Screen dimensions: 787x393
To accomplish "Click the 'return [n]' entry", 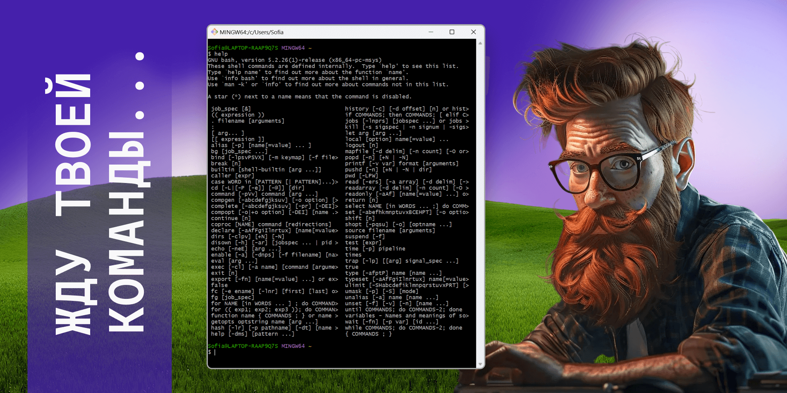I will 362,200.
